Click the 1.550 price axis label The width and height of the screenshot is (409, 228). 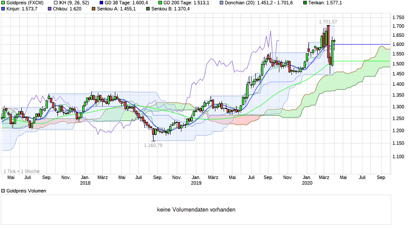(398, 54)
